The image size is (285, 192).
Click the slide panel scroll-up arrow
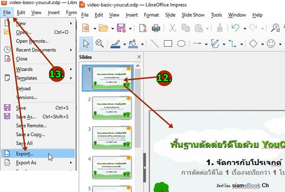[x=138, y=66]
